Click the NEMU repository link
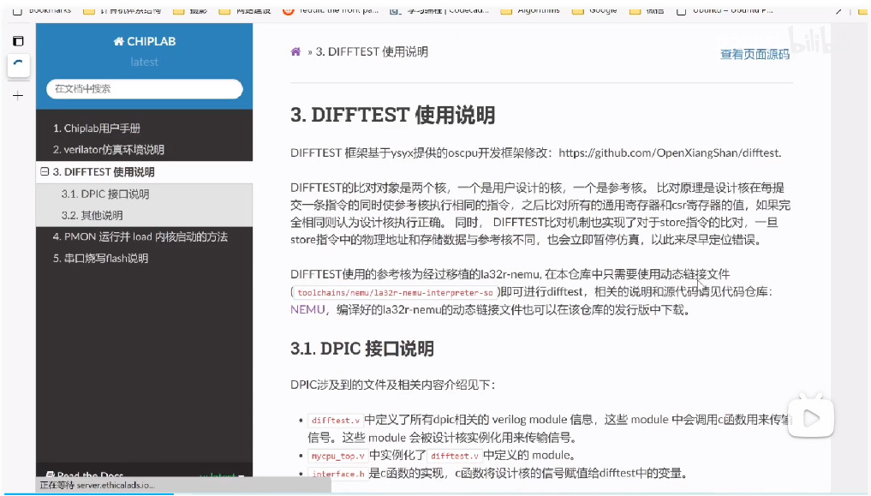This screenshot has height=496, width=871. click(x=307, y=309)
